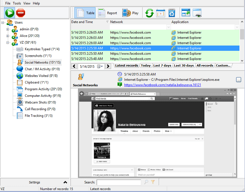Click the records table scroll down arrow
245x192 pixels.
242,61
